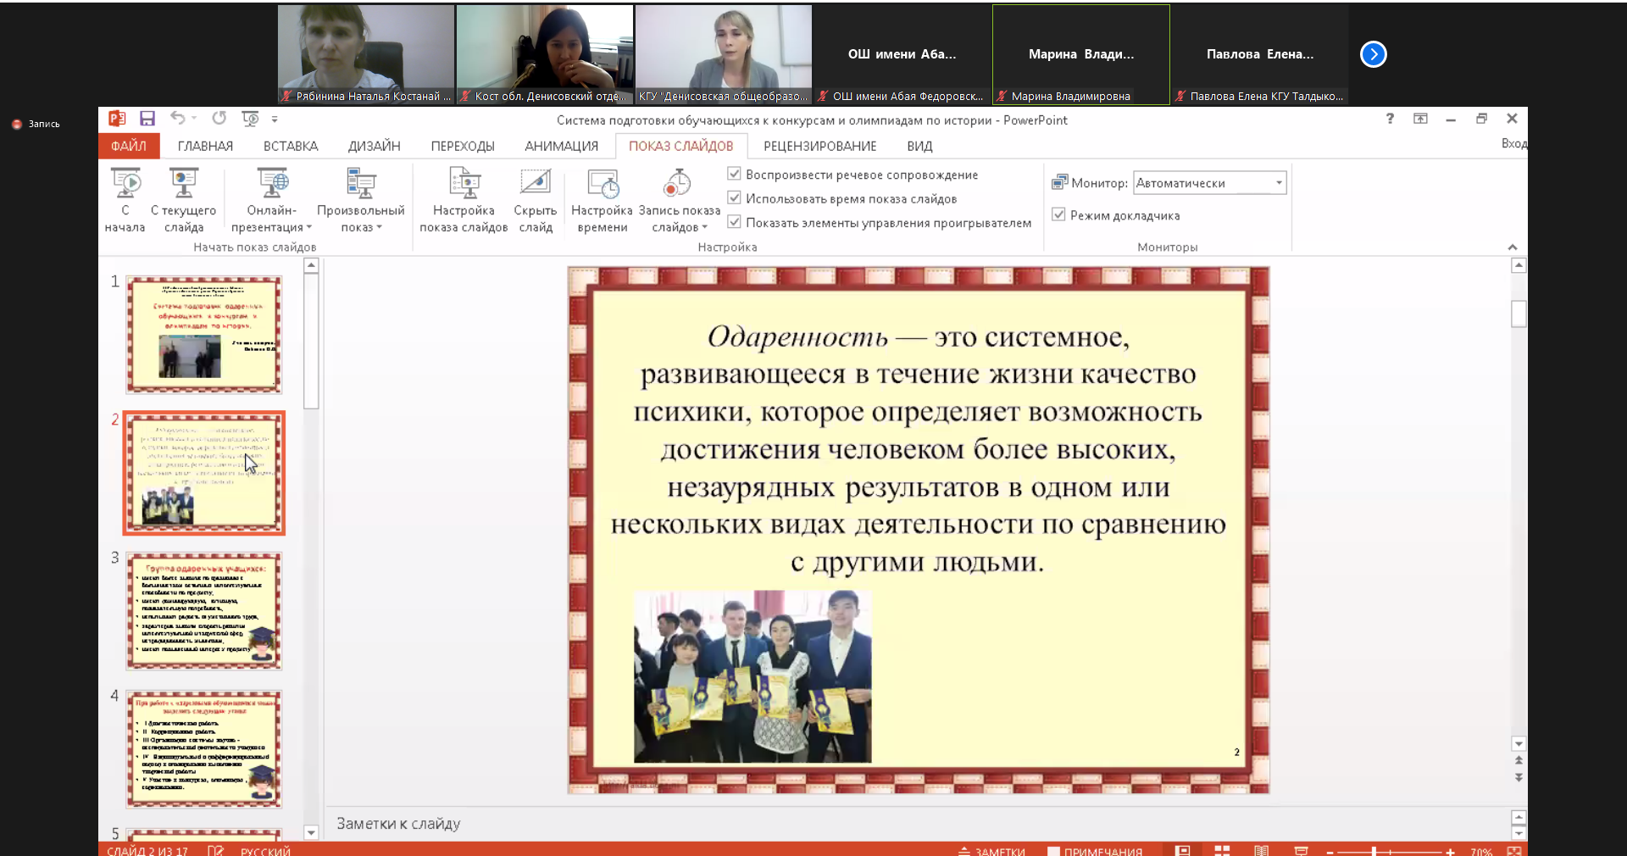Toggle 'Использовать время показа слайдов' checkbox

click(x=735, y=197)
